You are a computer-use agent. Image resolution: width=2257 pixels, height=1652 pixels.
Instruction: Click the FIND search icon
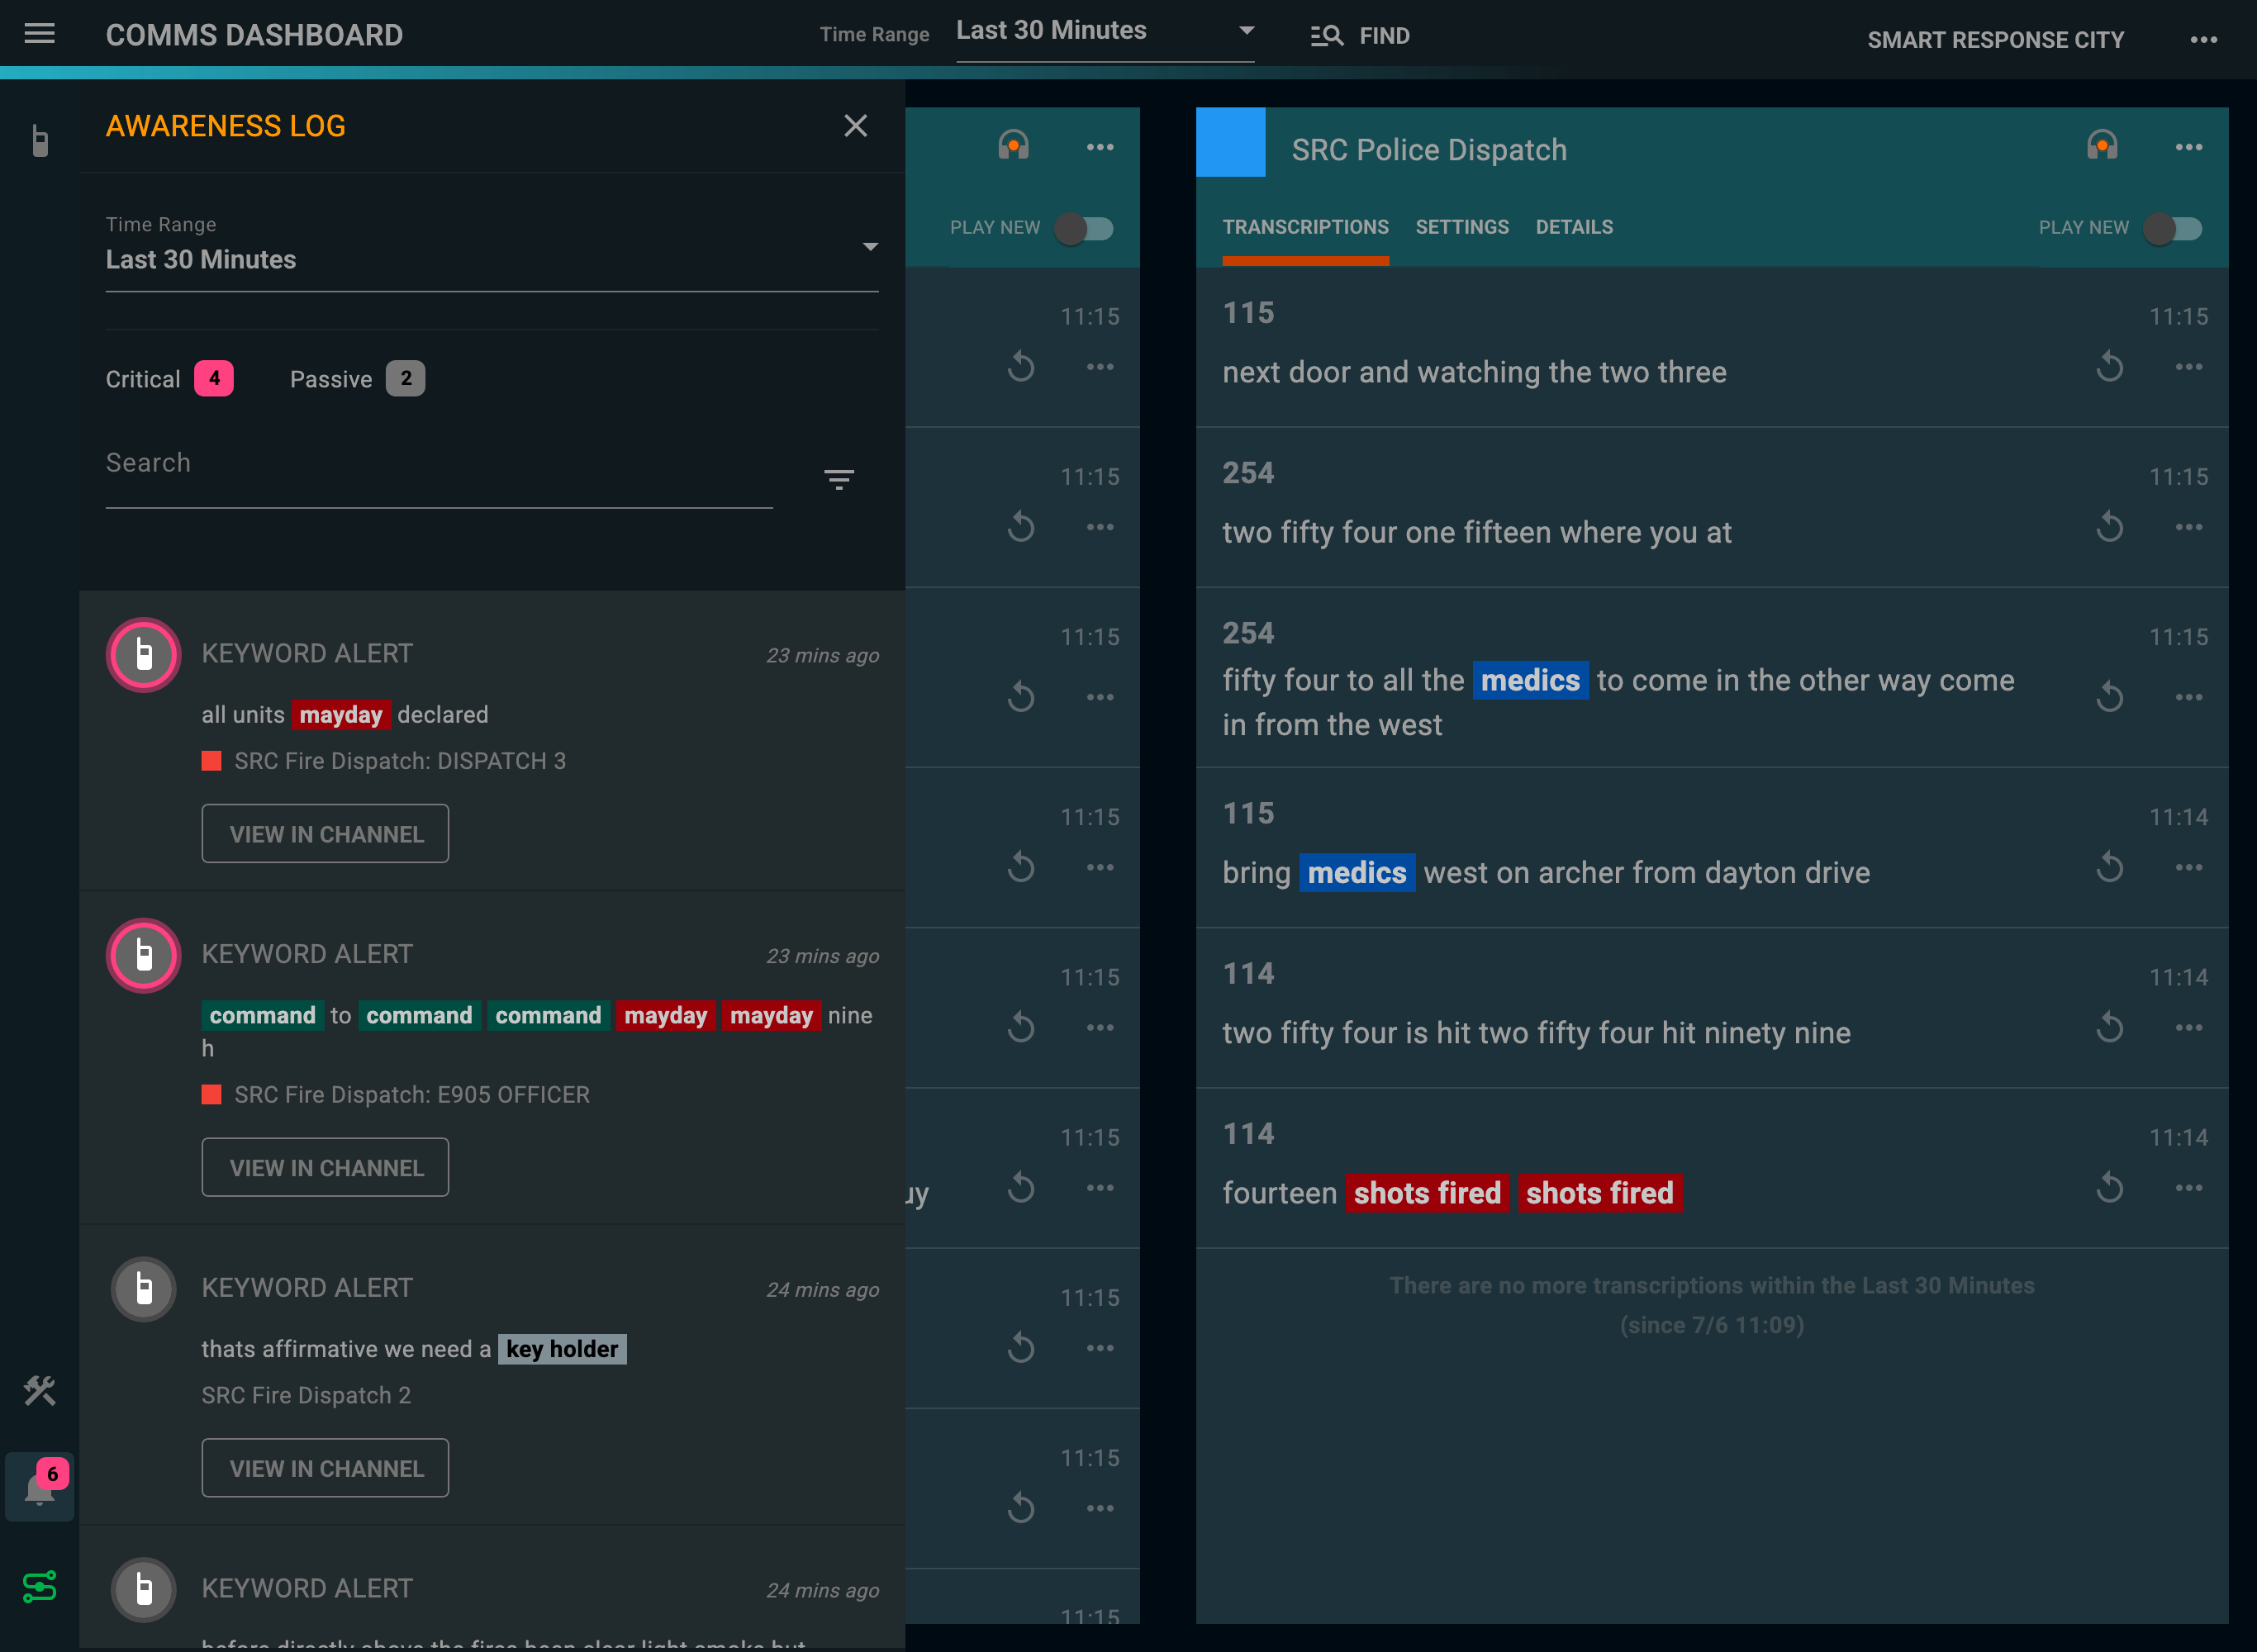point(1326,36)
